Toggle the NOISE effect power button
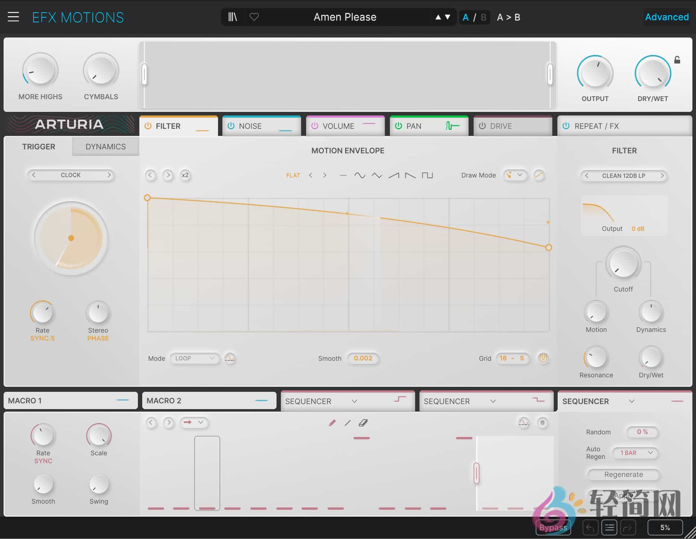Viewport: 696px width, 539px height. (x=231, y=126)
